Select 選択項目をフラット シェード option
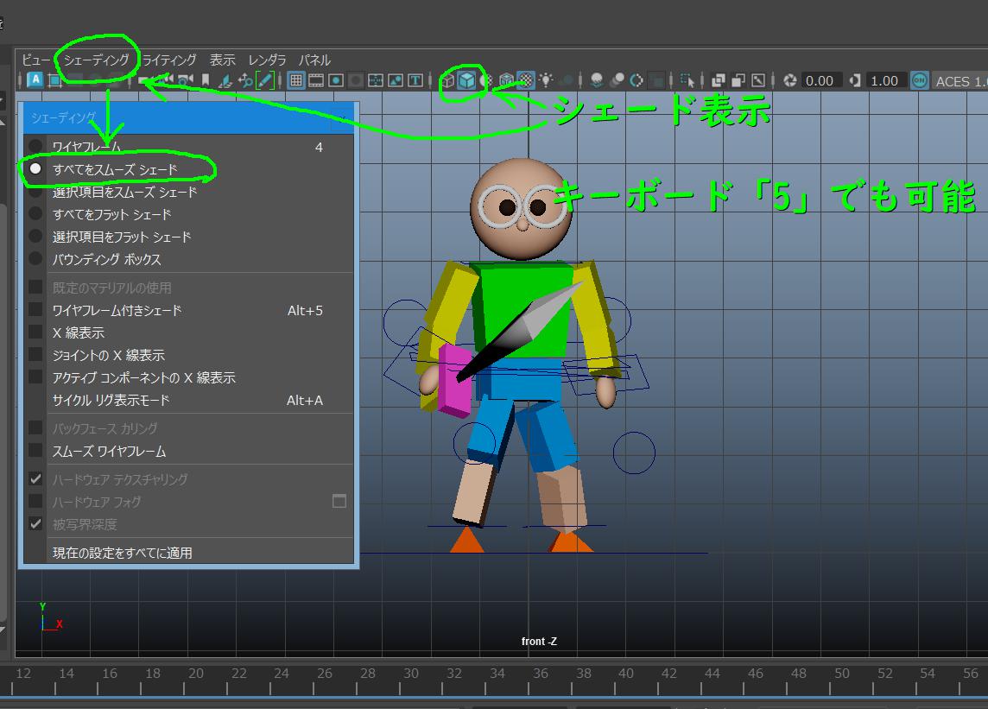 (36, 237)
